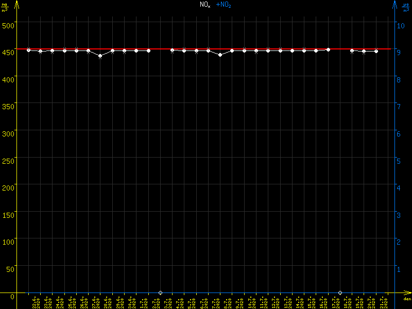Click the red limit line in the data gap
Image resolution: width=412 pixels, height=309 pixels.
(x=160, y=49)
